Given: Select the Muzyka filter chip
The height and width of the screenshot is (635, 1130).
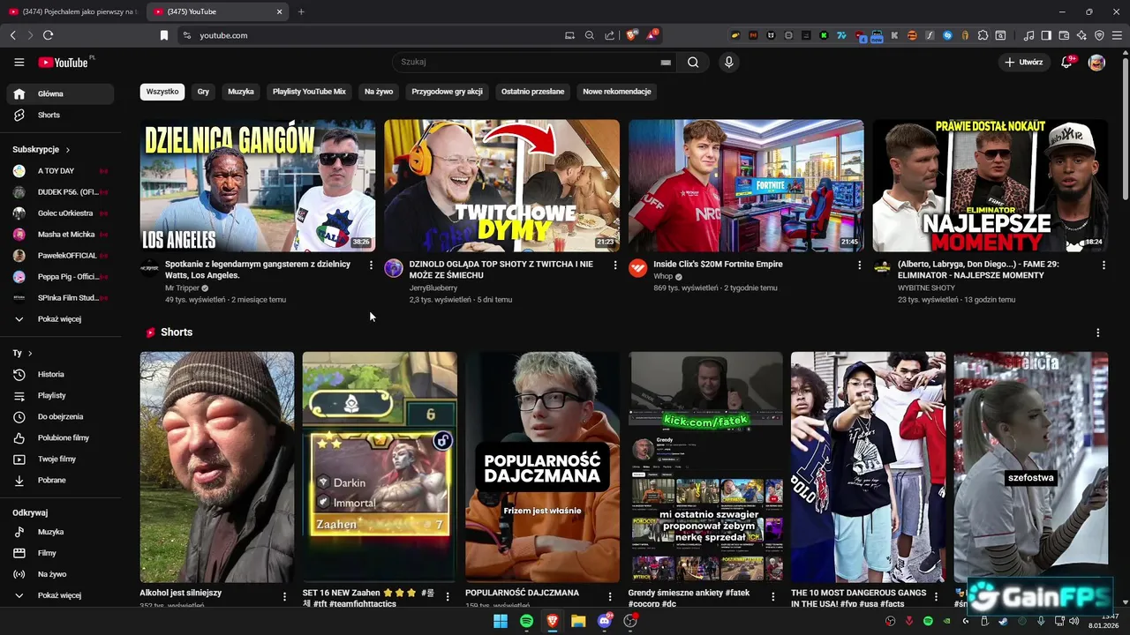Looking at the screenshot, I should [241, 92].
